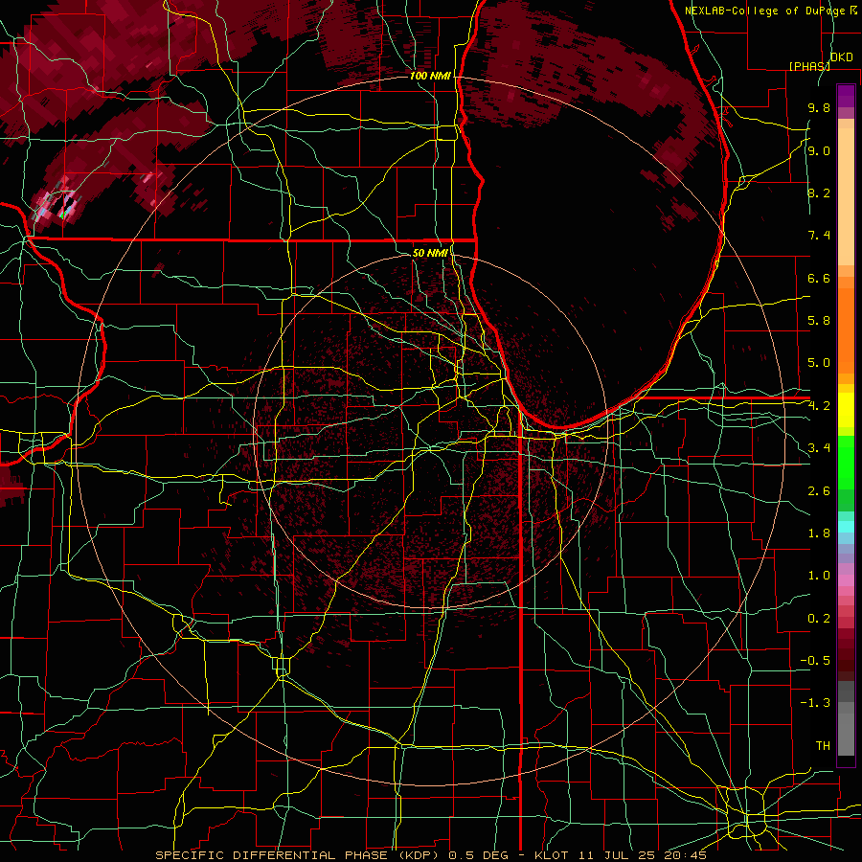
Task: Select the 5.0 scale value
Action: tap(819, 363)
